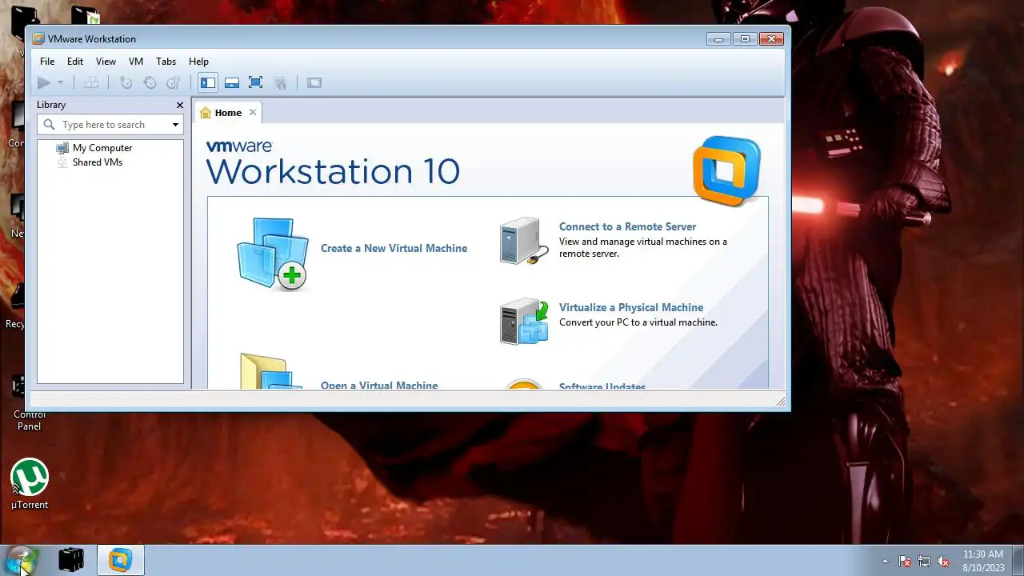Toggle the Show Library sidebar toolbar button
The height and width of the screenshot is (576, 1024).
click(x=208, y=82)
